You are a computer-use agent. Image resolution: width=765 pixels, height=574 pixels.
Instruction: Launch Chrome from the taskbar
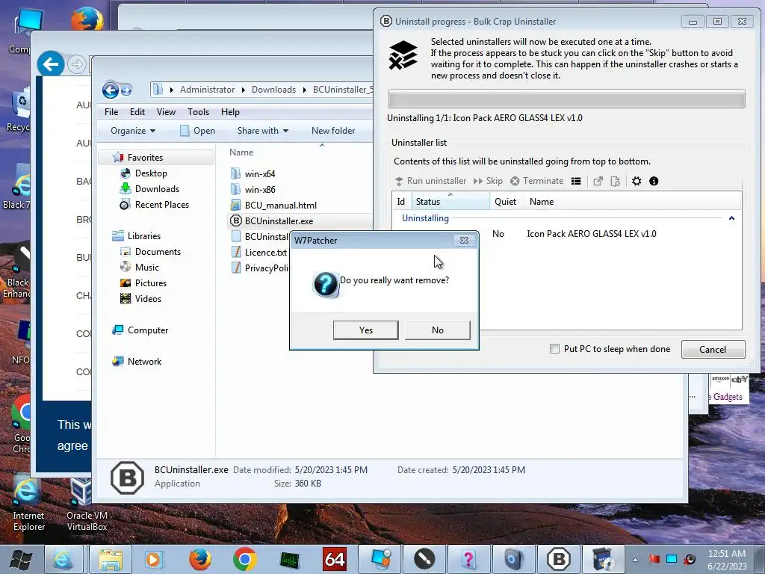click(244, 559)
